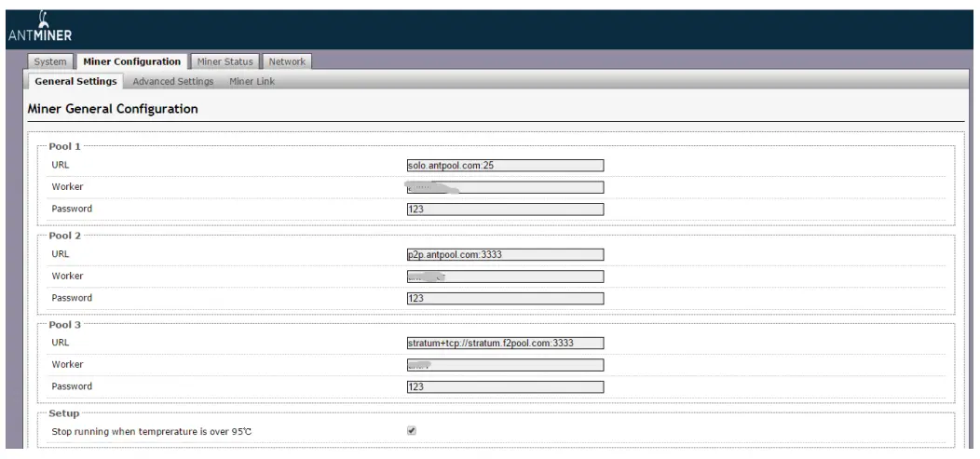The height and width of the screenshot is (459, 980).
Task: Click the Pool 1 URL label
Action: coord(60,165)
